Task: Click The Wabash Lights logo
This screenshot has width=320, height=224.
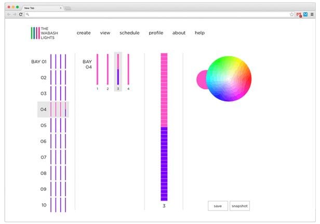Action: 45,33
